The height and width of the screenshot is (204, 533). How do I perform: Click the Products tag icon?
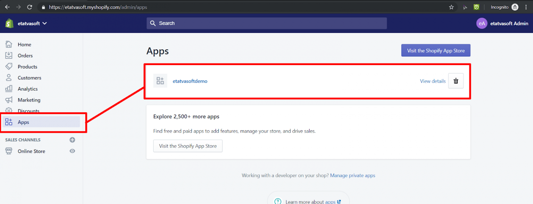pyautogui.click(x=9, y=66)
